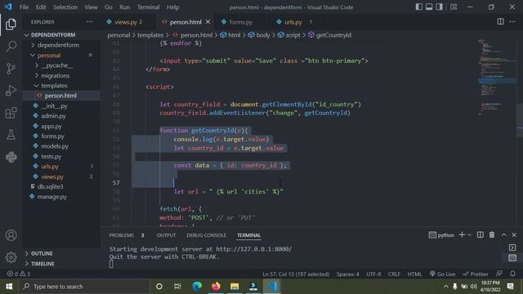Expand the __pycache__ folder
Screen dimensions: 523x294
tap(56, 65)
